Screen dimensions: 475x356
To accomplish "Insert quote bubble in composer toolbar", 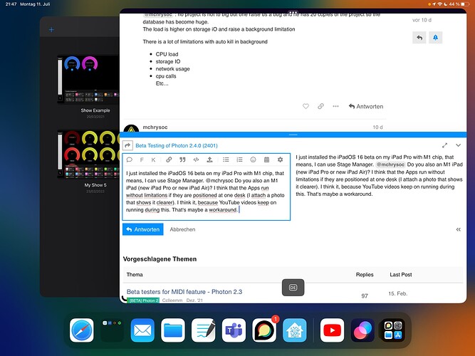I will pyautogui.click(x=130, y=159).
